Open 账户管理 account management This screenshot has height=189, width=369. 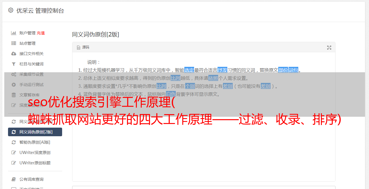click(27, 33)
